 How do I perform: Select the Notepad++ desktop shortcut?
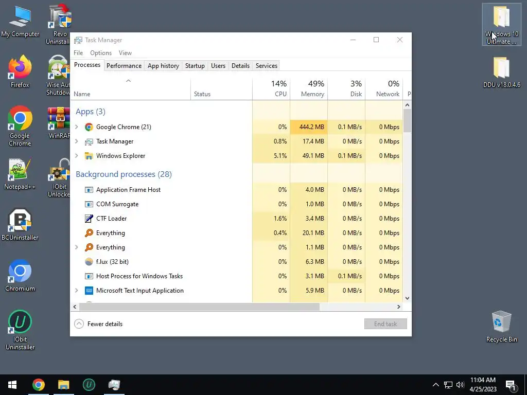(20, 174)
